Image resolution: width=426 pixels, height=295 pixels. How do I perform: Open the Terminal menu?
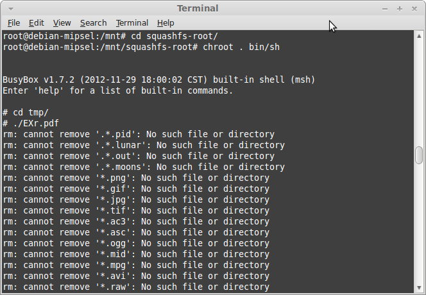coord(132,23)
